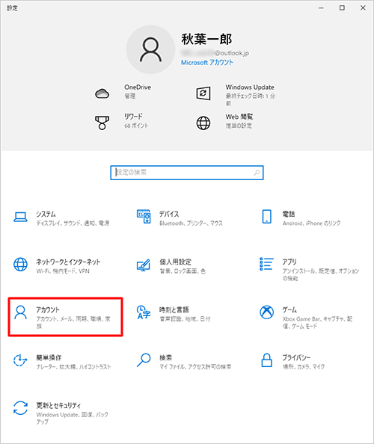Open the デバイス settings label
This screenshot has width=374, height=444.
pyautogui.click(x=169, y=214)
